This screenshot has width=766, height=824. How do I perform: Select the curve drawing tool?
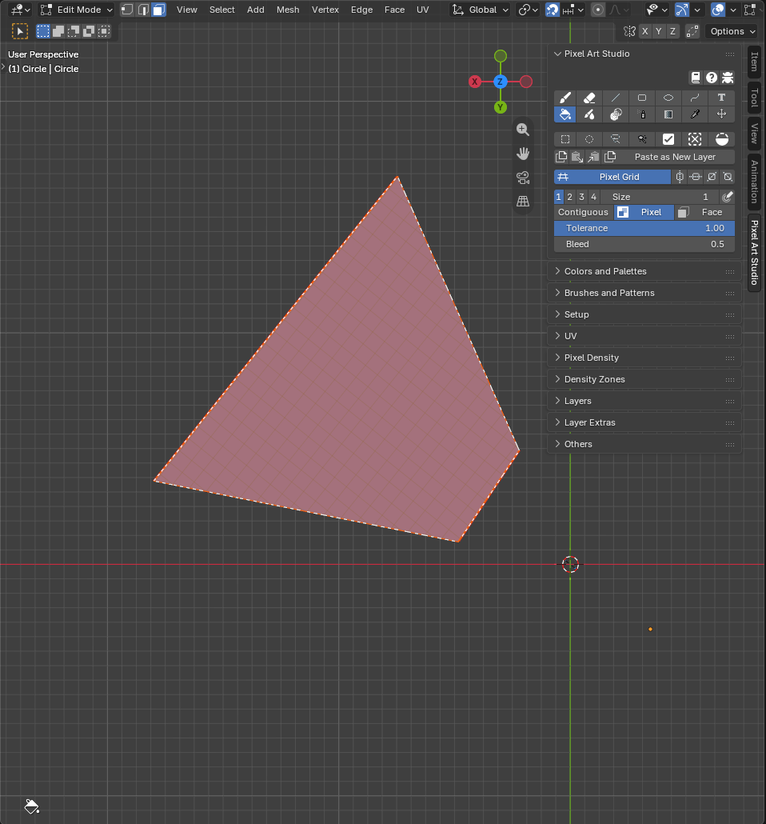(x=695, y=98)
